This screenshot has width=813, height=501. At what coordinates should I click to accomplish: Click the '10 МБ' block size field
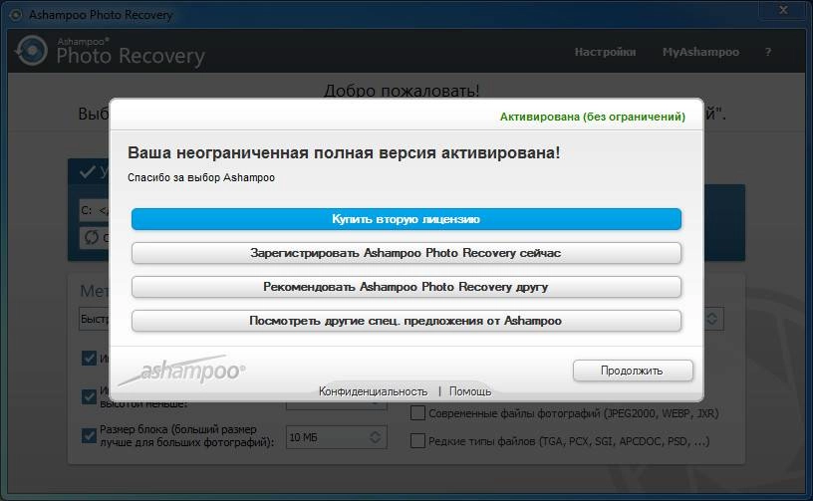click(336, 437)
